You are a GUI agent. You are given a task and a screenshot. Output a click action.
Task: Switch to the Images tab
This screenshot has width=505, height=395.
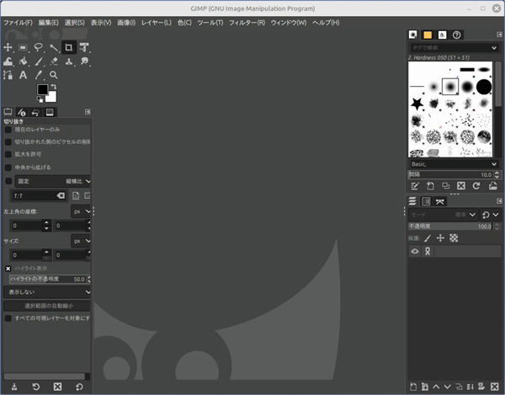(x=50, y=112)
